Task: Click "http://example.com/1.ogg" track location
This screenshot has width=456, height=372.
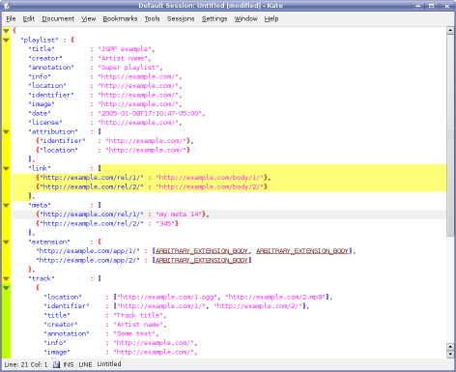Action: click(x=168, y=297)
